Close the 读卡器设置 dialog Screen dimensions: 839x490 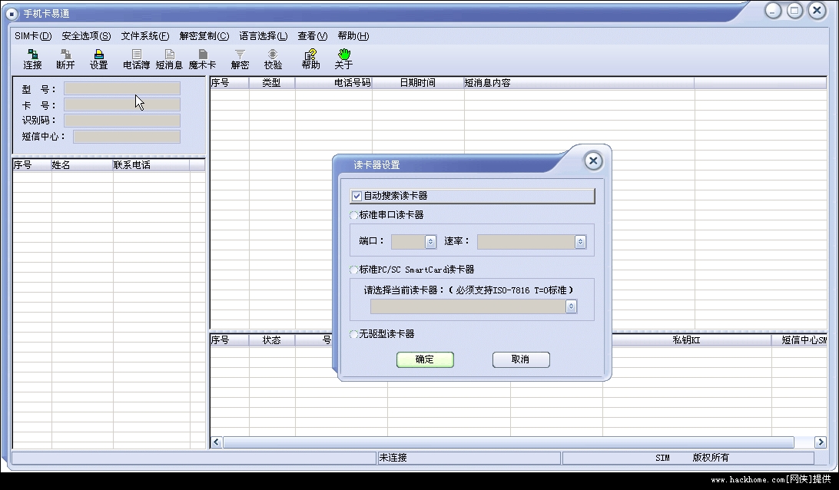(x=593, y=161)
